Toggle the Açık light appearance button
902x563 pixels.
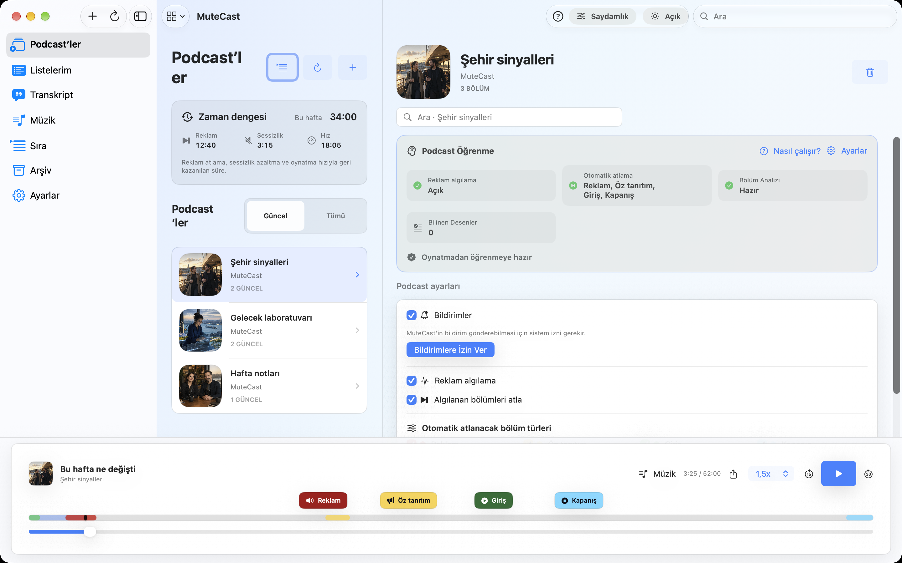pos(665,16)
